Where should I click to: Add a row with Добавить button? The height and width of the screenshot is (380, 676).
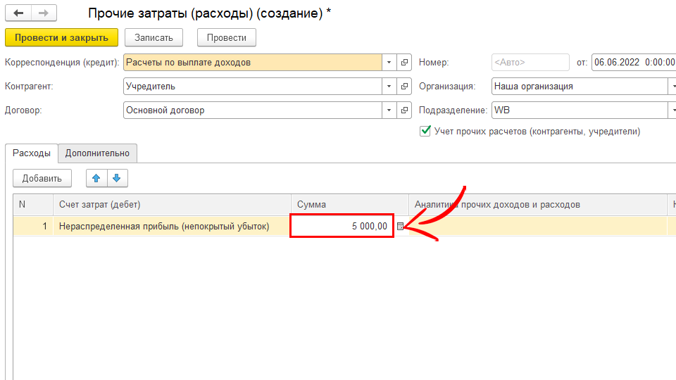[x=42, y=178]
